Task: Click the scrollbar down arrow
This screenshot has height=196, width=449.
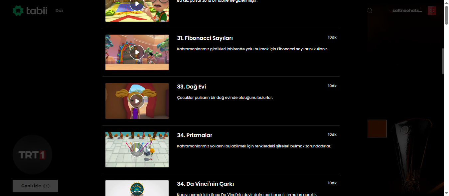Action: click(446, 193)
